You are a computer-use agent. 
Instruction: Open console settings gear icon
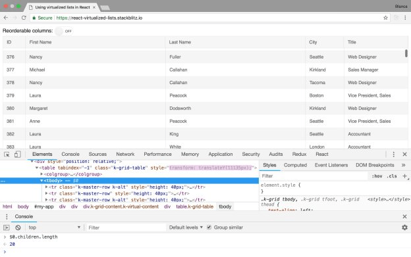tap(404, 227)
